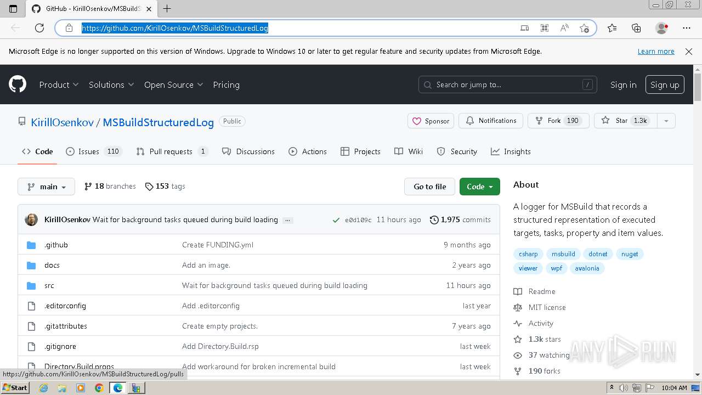Click the Learn more link
This screenshot has height=395, width=702.
656,51
